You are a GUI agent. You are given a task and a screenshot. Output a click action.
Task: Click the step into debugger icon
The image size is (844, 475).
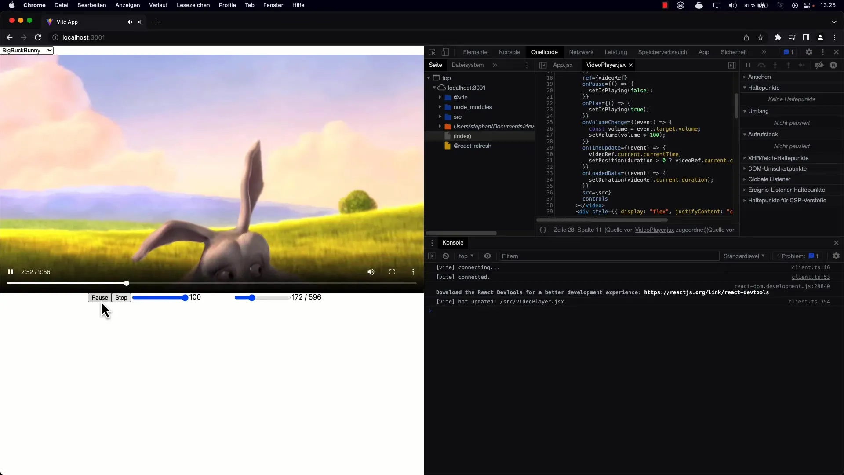point(775,65)
